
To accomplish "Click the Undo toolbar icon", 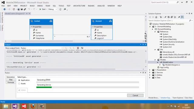I will (x=29, y=9).
